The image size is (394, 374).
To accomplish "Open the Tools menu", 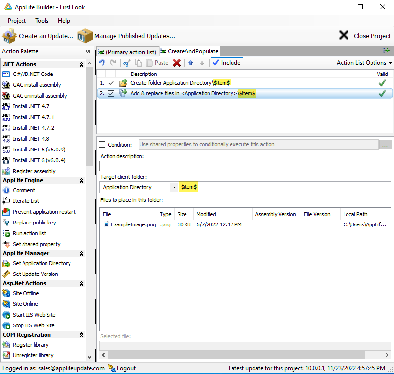I will pyautogui.click(x=42, y=21).
